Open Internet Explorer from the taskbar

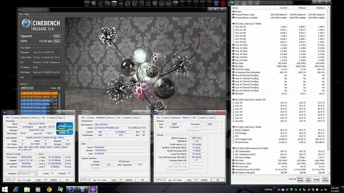[16, 189]
